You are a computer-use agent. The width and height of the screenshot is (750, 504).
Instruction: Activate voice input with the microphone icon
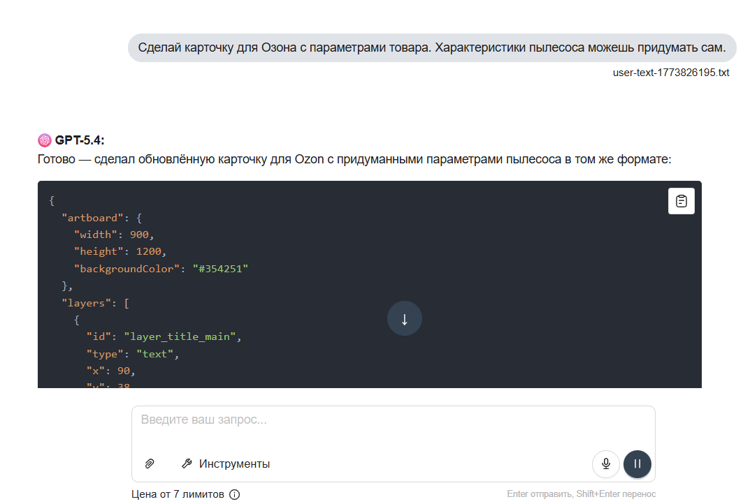(x=605, y=464)
